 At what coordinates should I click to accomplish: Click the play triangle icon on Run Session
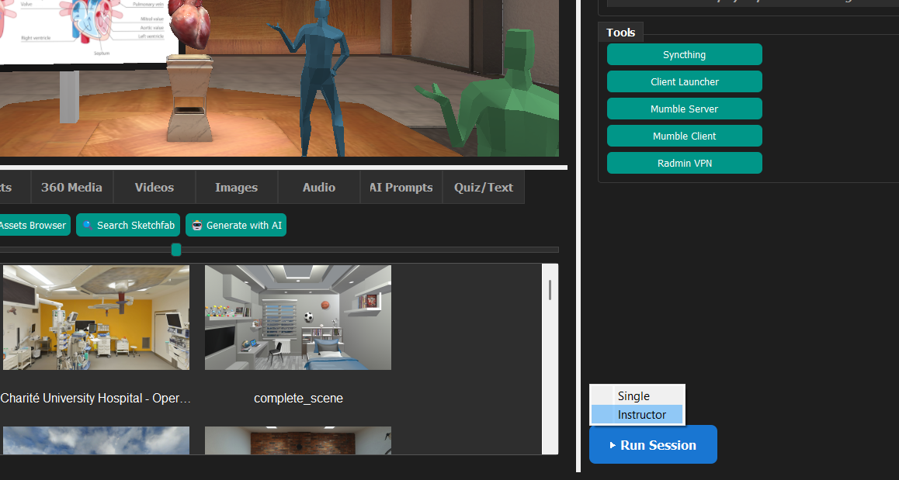point(613,445)
